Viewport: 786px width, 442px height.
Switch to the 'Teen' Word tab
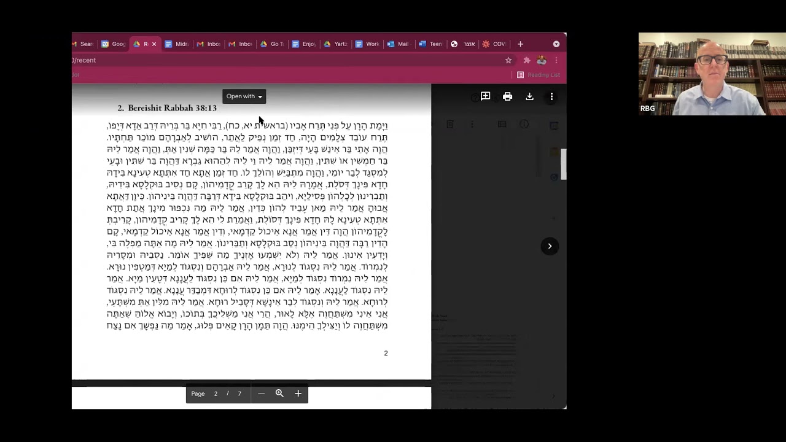pos(431,44)
